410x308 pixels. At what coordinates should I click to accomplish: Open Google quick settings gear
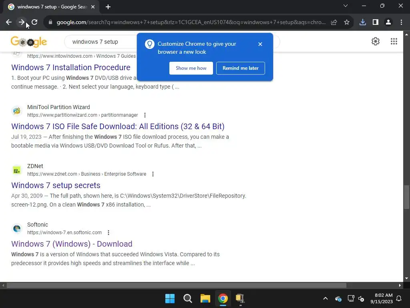(376, 41)
